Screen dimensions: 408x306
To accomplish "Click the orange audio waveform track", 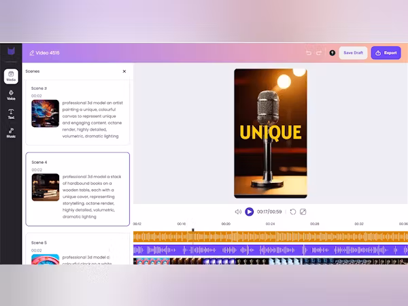I will tap(272, 237).
